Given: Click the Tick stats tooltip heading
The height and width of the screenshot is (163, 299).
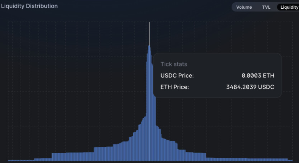Looking at the screenshot, I should tap(174, 64).
